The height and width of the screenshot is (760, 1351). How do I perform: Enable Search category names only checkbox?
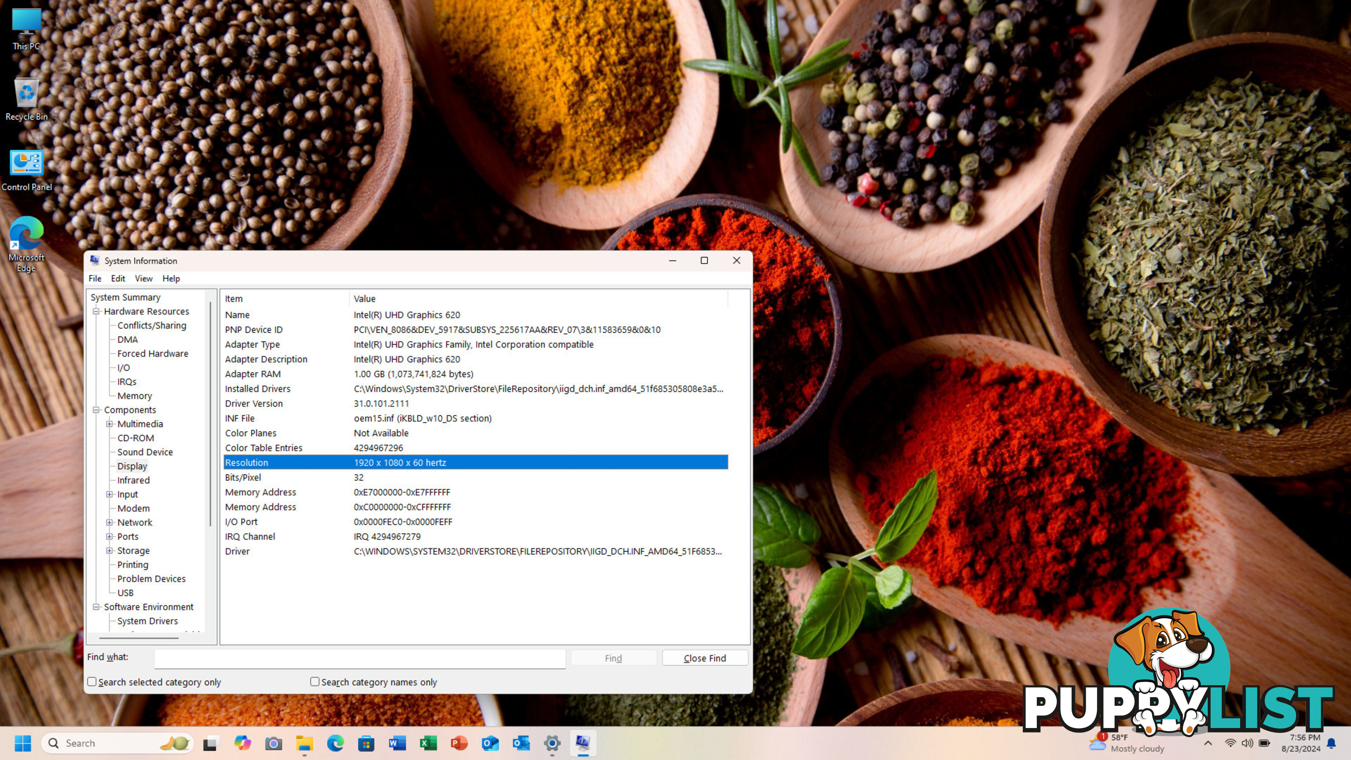coord(315,681)
